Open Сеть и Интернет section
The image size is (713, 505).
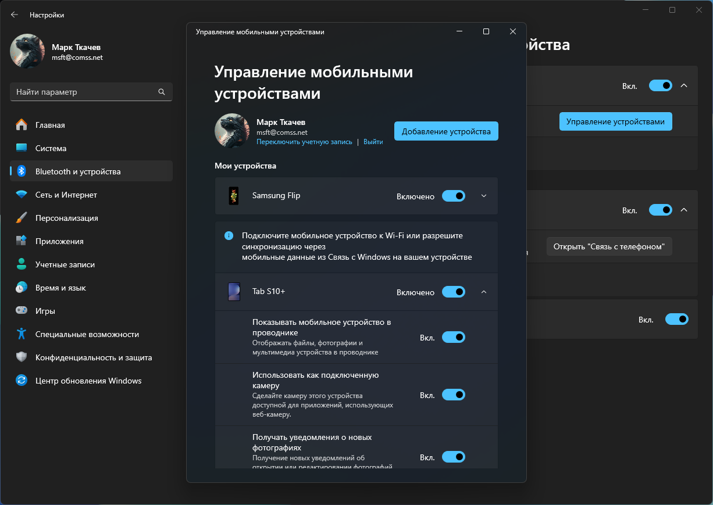91,195
